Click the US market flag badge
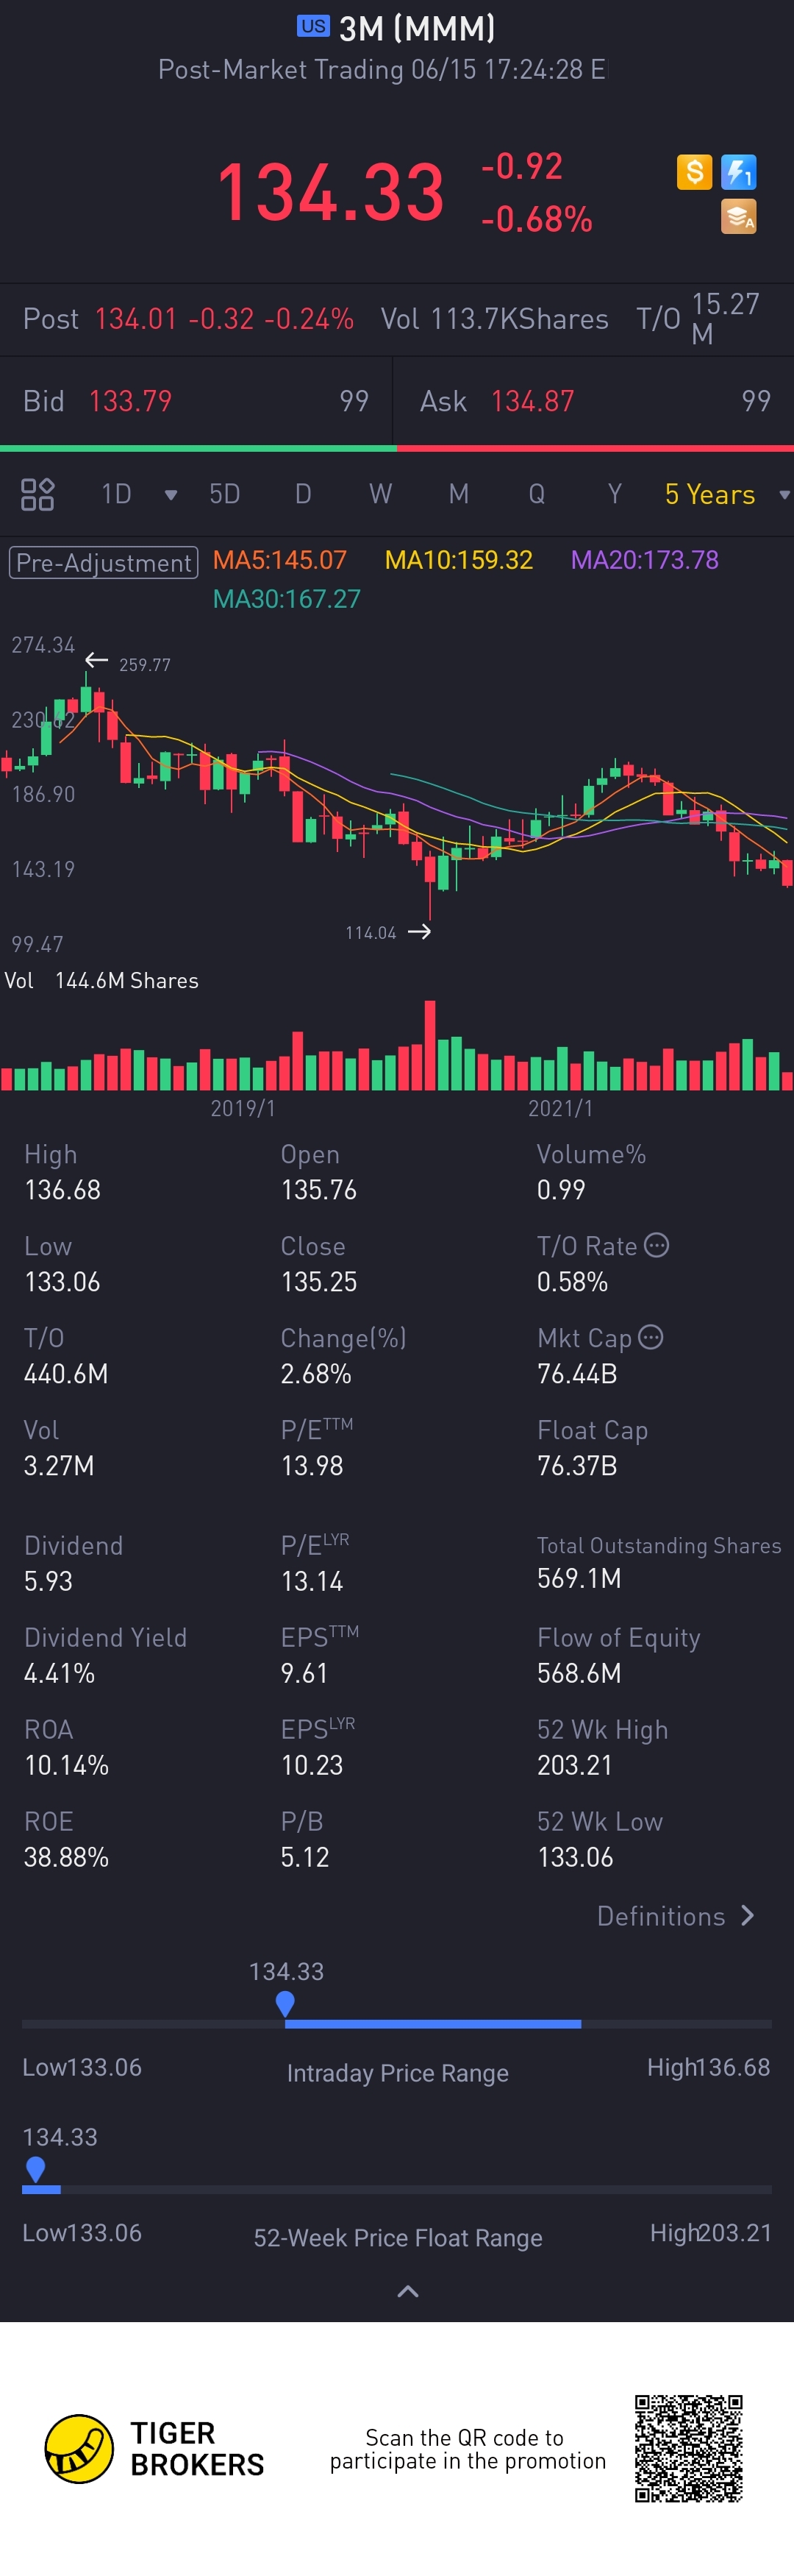Viewport: 794px width, 2576px height. click(x=312, y=26)
